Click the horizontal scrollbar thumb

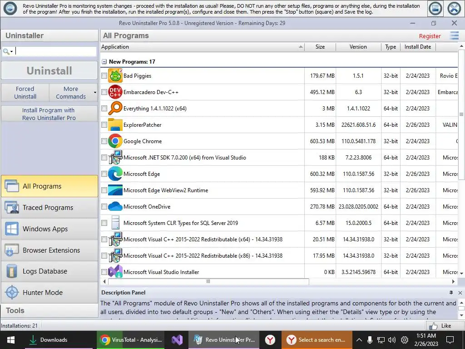208,281
